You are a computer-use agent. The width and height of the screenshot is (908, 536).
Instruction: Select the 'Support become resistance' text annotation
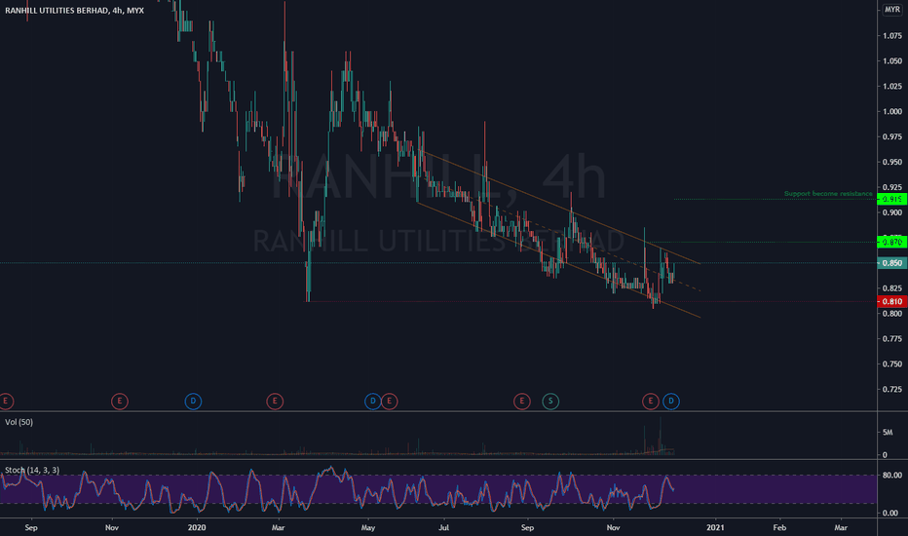point(828,194)
